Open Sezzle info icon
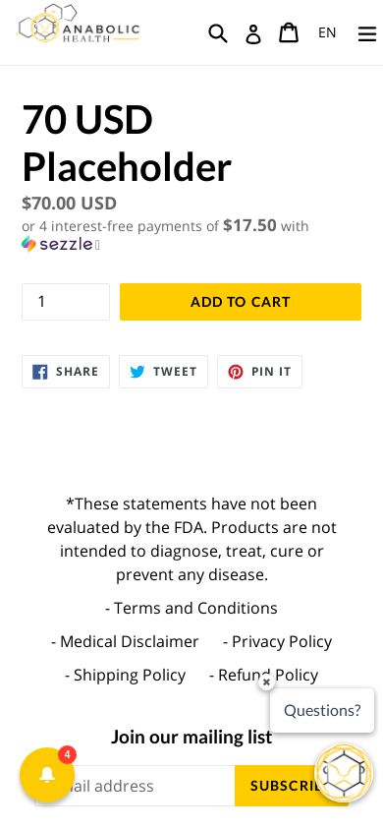The height and width of the screenshot is (830, 383). [97, 245]
